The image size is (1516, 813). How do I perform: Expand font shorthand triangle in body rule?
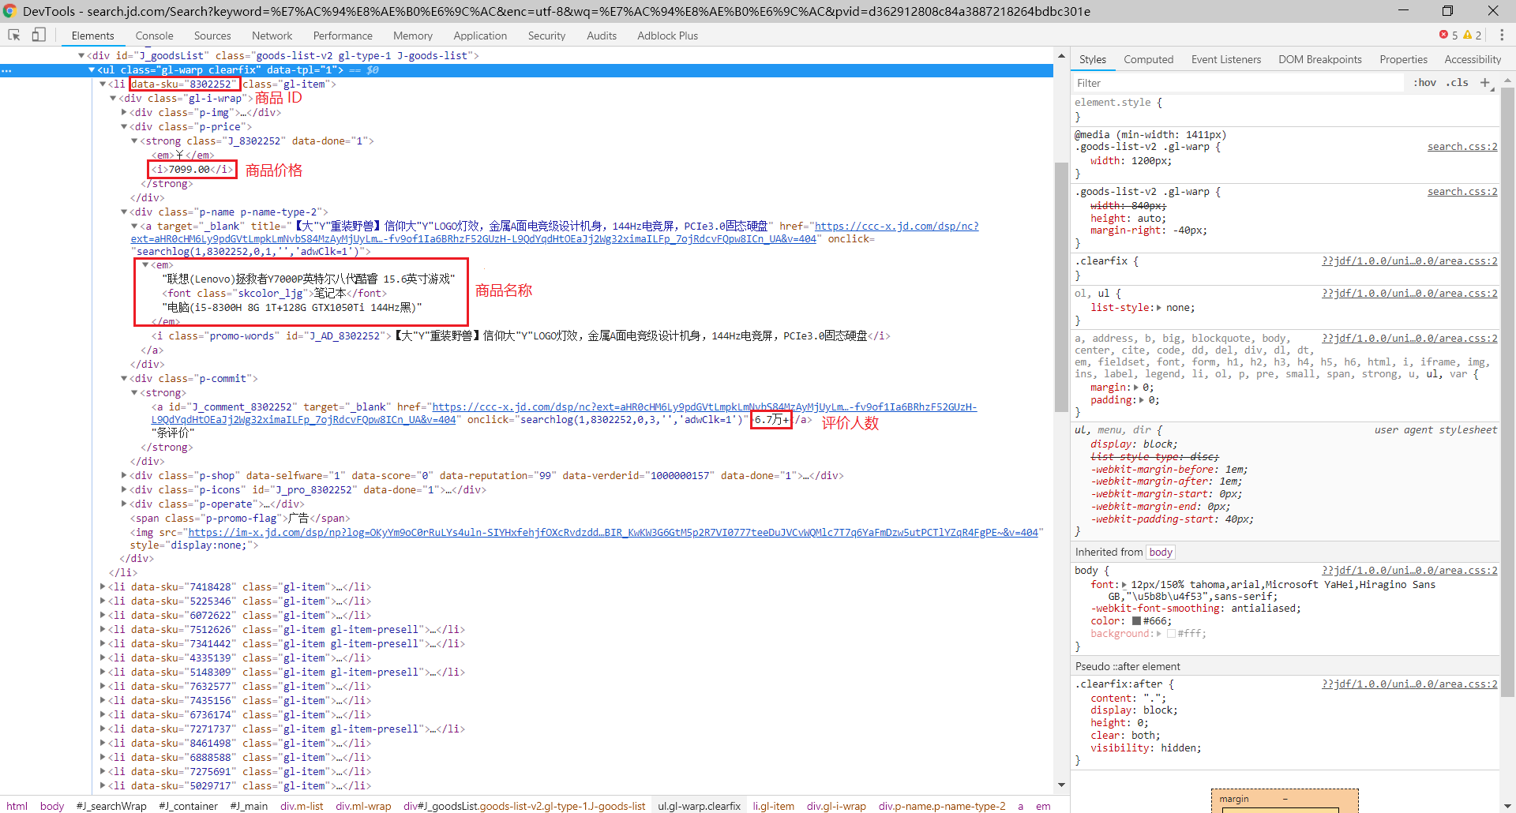(x=1124, y=585)
